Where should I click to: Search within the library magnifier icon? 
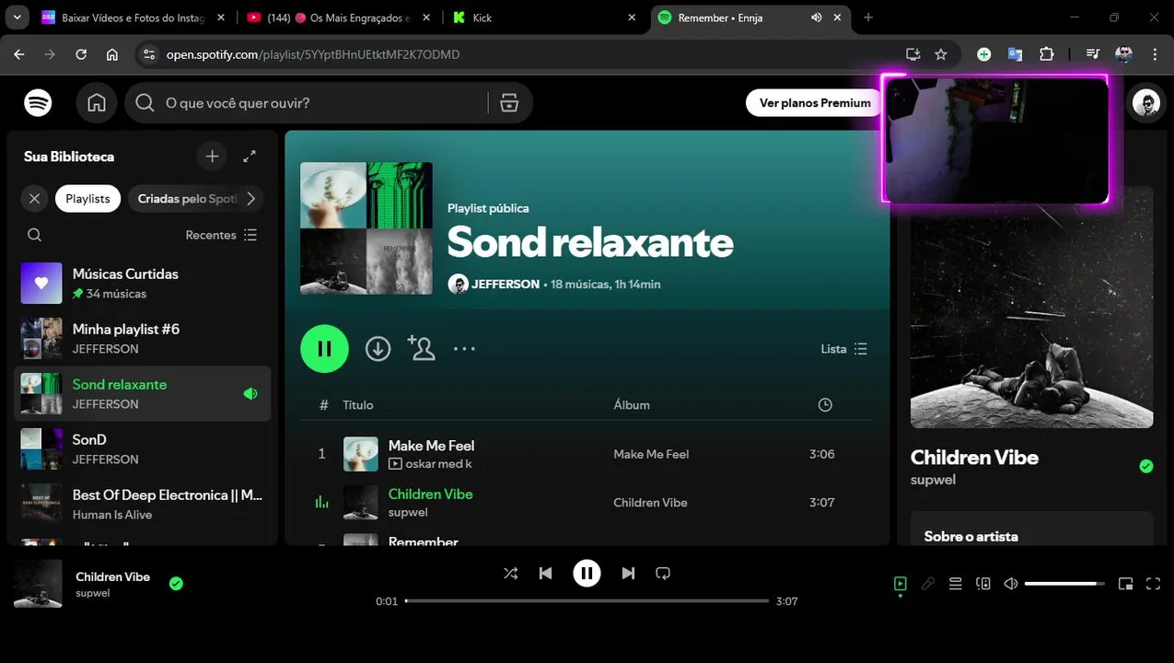pyautogui.click(x=34, y=235)
